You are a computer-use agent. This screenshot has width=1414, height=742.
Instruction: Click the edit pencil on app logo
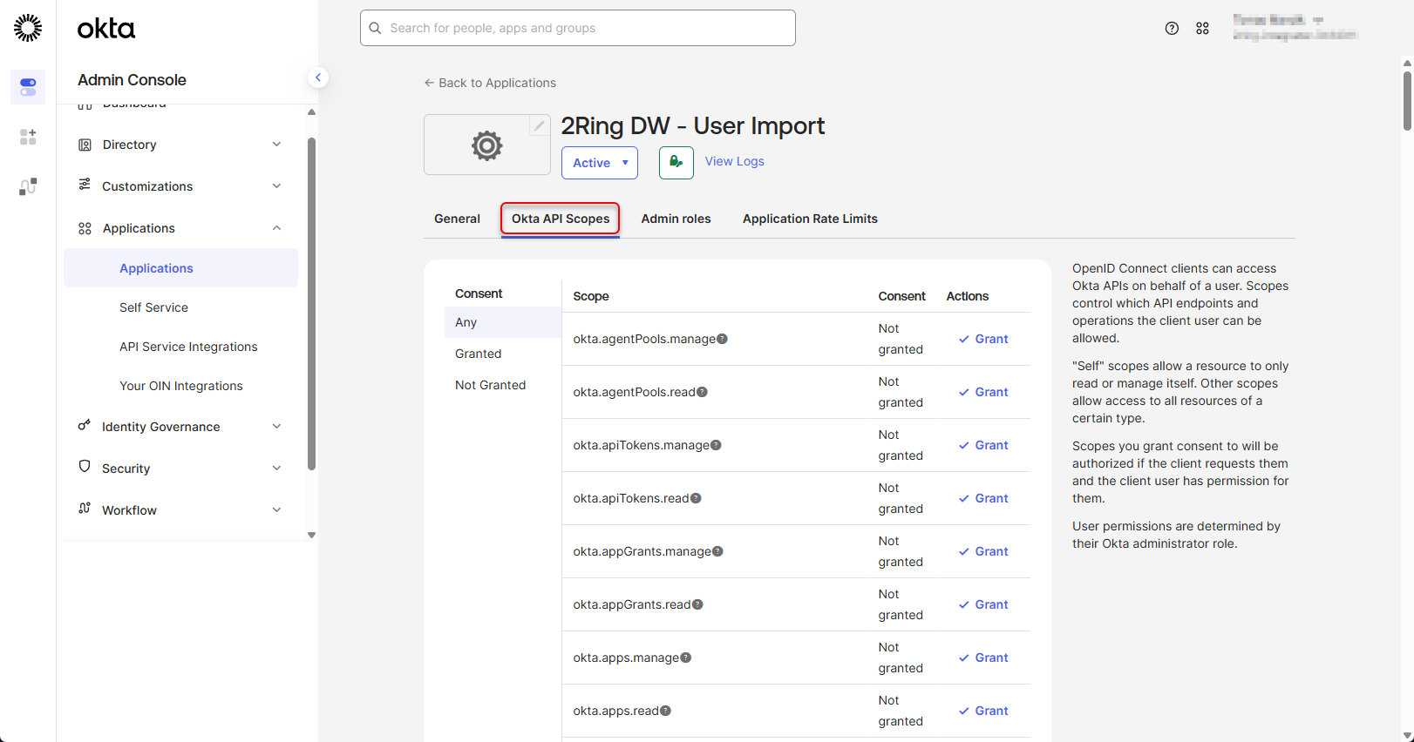click(x=540, y=126)
